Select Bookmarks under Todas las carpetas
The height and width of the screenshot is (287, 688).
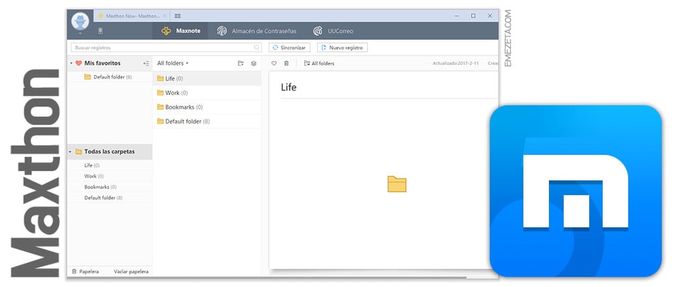pos(110,187)
